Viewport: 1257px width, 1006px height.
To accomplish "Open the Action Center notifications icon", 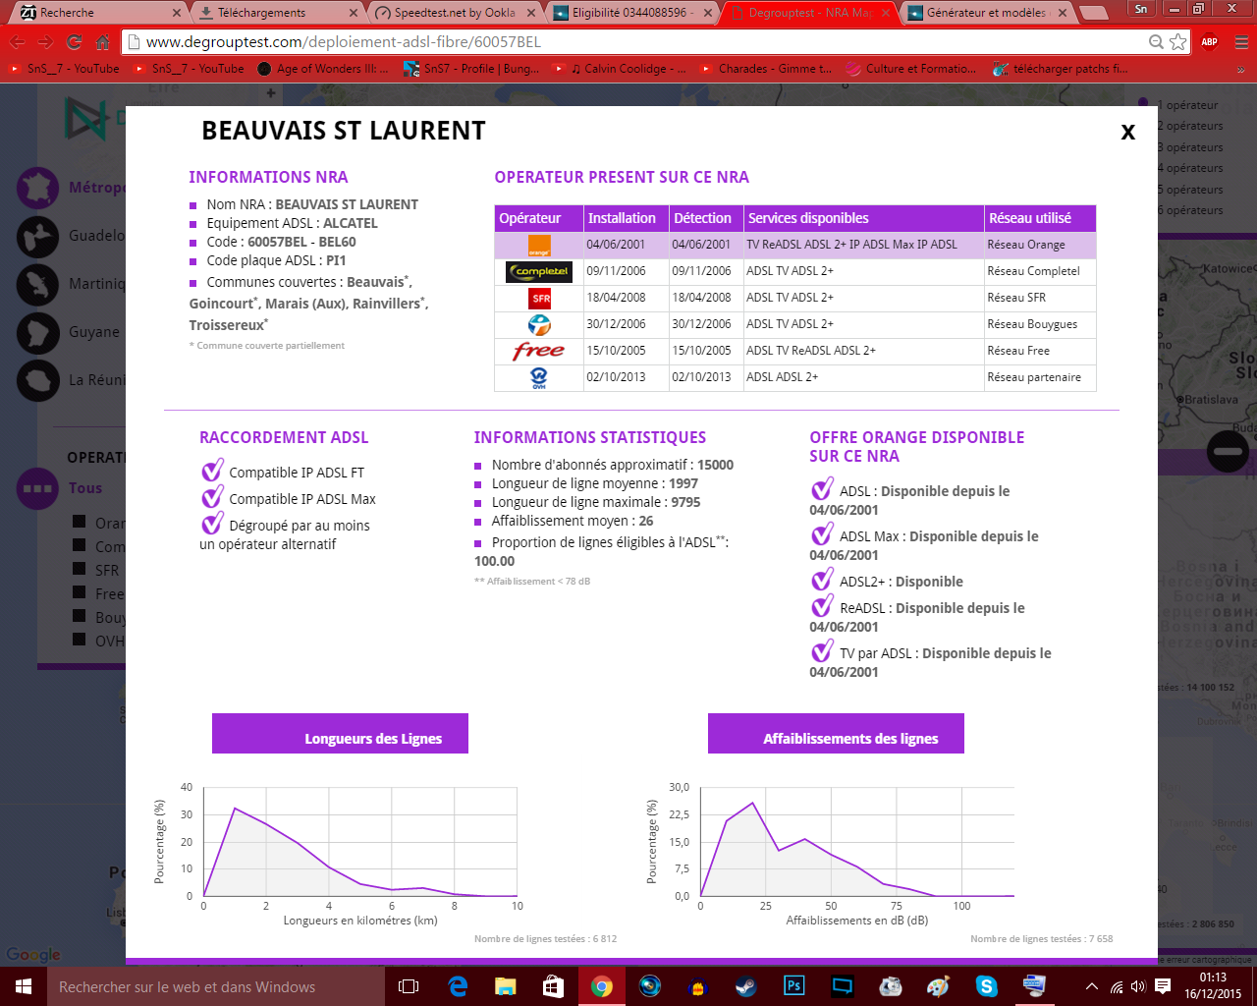I will 1163,986.
